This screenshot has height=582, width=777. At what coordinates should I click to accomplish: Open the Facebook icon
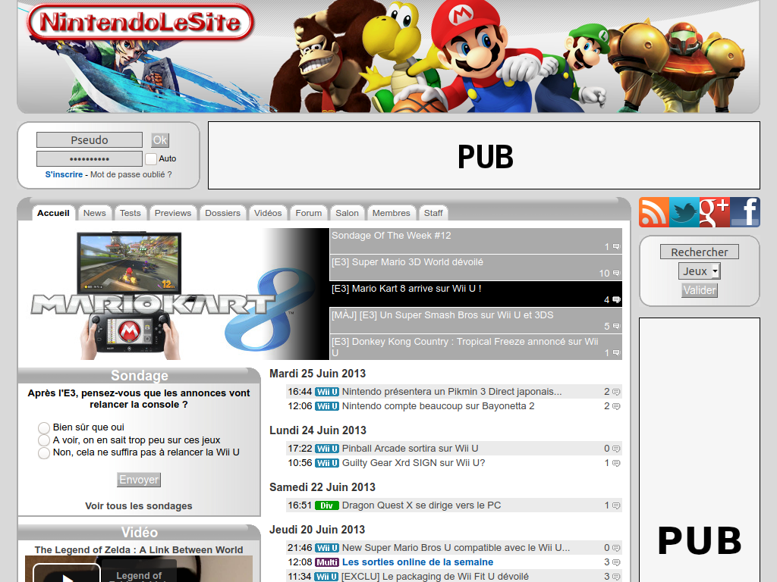pyautogui.click(x=745, y=212)
